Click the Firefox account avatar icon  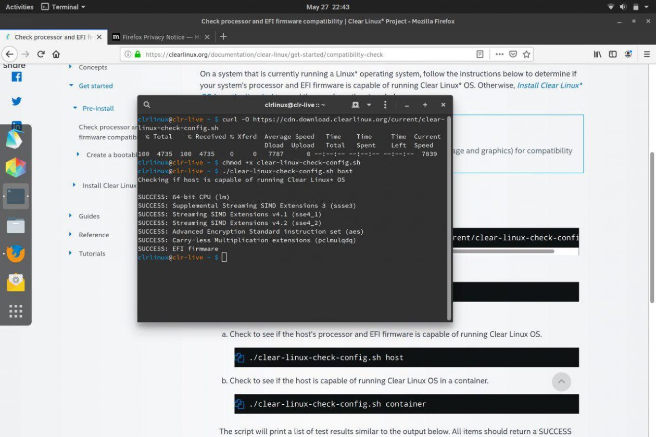tap(628, 54)
